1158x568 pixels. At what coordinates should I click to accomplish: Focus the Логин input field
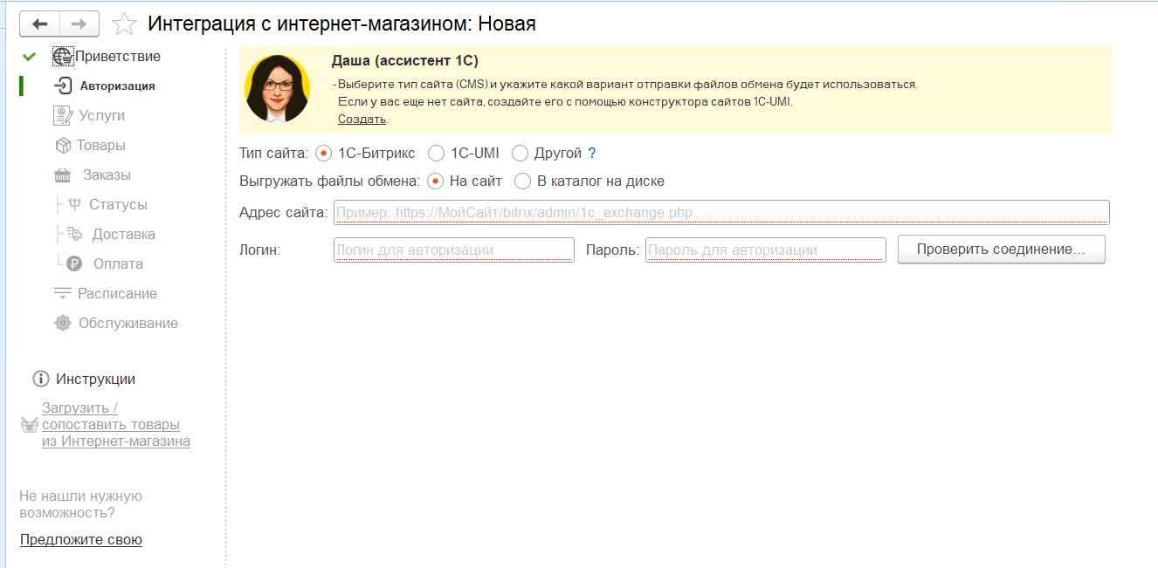tap(454, 250)
